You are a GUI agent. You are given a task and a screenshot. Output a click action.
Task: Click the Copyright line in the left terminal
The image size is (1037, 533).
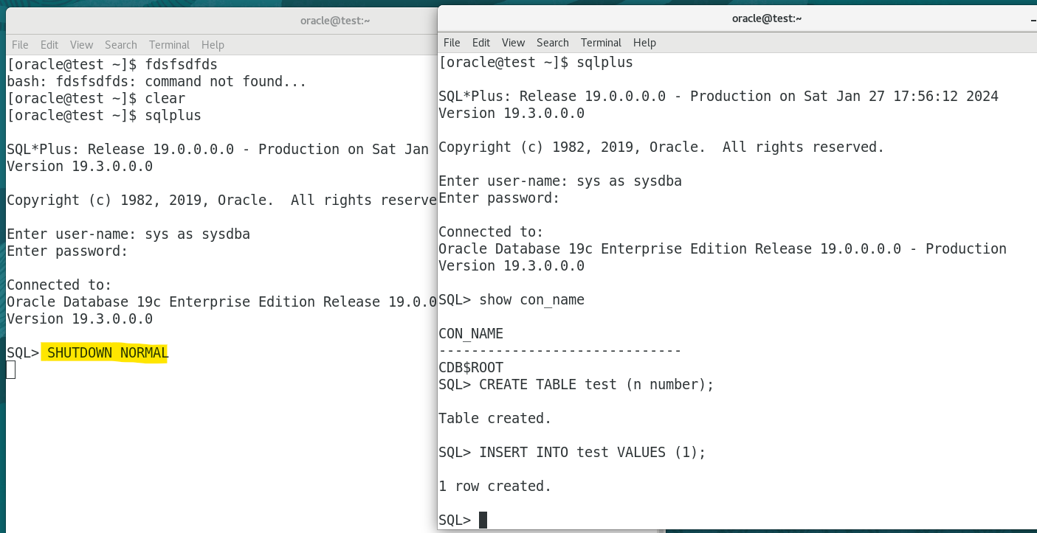pyautogui.click(x=221, y=201)
